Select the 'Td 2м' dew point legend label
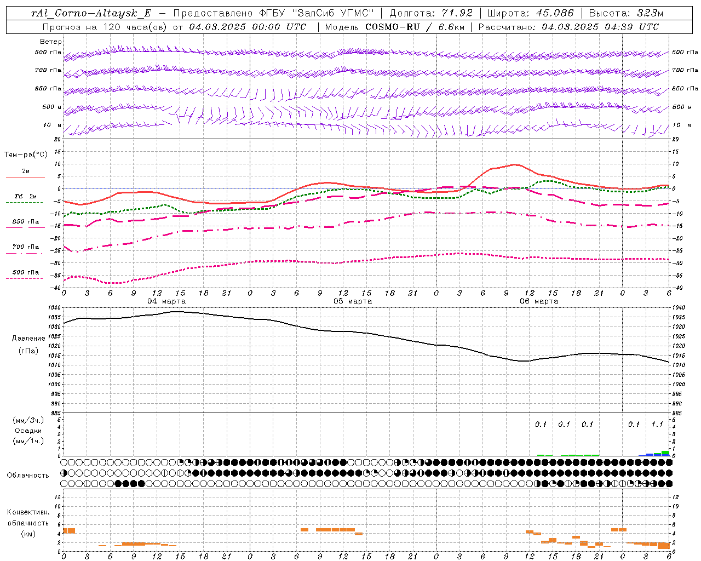Image resolution: width=701 pixels, height=561 pixels. [x=26, y=196]
